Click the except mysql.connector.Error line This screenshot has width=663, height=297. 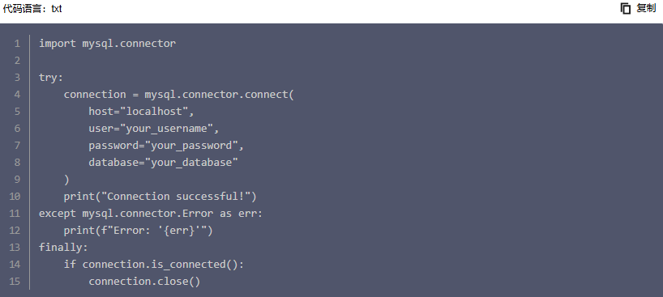(151, 214)
